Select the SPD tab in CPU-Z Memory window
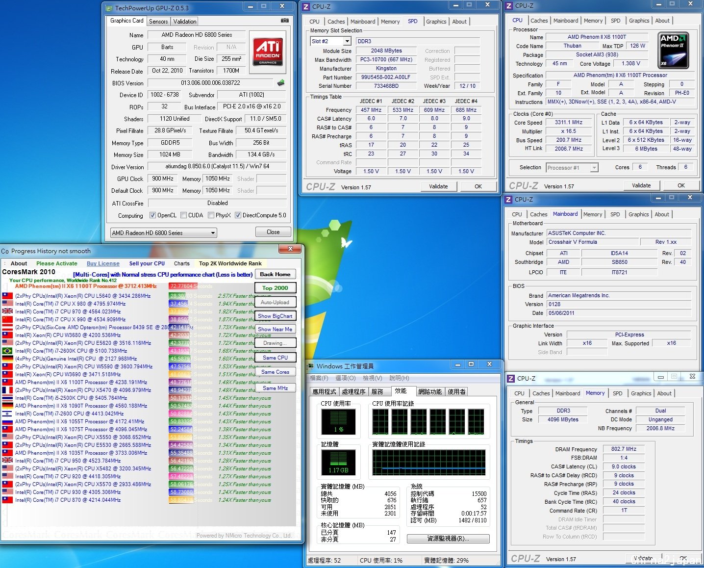This screenshot has width=704, height=568. click(618, 393)
